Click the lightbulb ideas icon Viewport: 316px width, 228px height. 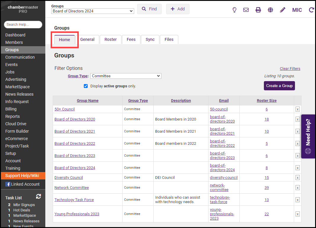pyautogui.click(x=234, y=10)
